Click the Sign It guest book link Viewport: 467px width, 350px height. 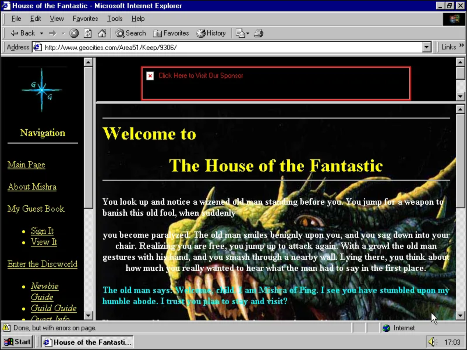(x=42, y=231)
